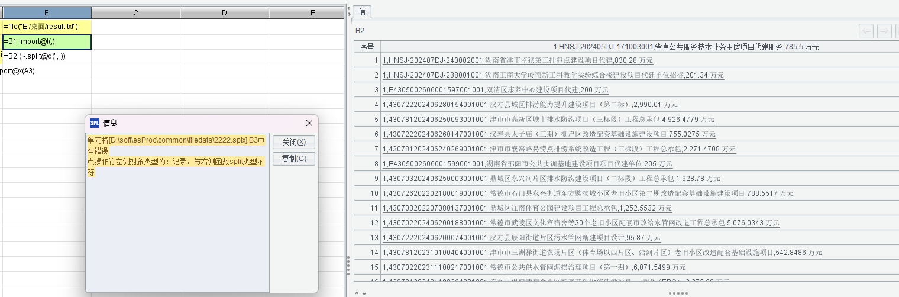Click cell with file("E:/桌面/result.txt") formula
This screenshot has width=899, height=297.
point(47,27)
